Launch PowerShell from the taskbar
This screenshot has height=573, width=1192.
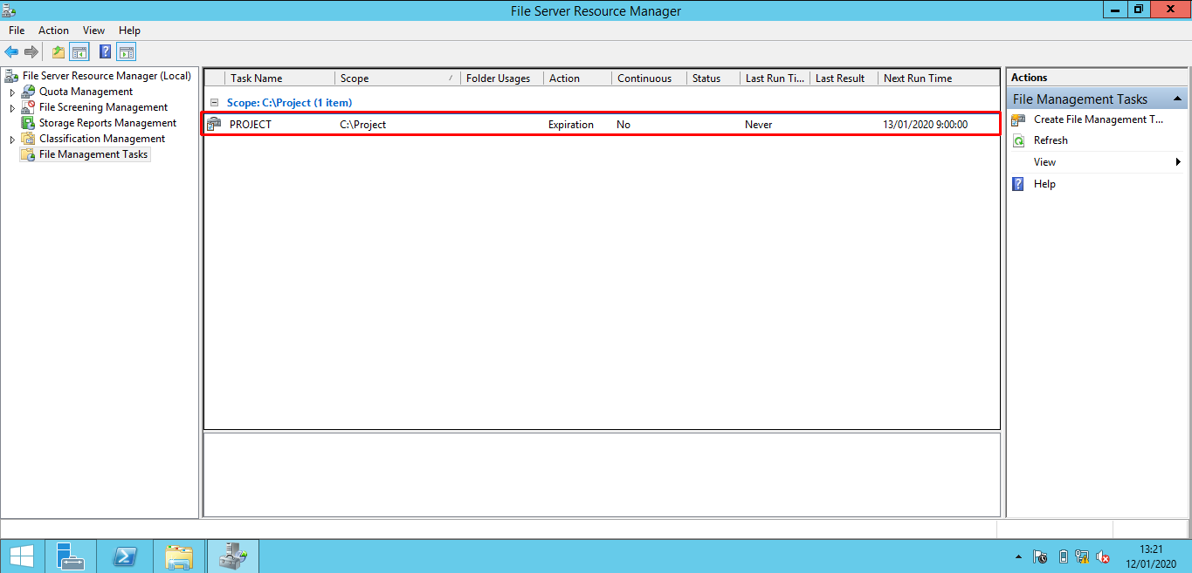tap(125, 556)
